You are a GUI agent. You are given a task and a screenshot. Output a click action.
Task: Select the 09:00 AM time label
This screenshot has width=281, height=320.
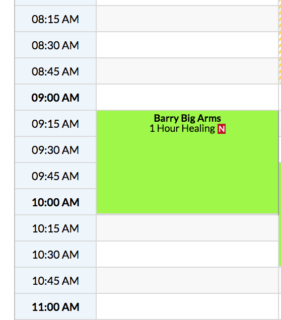tap(55, 98)
